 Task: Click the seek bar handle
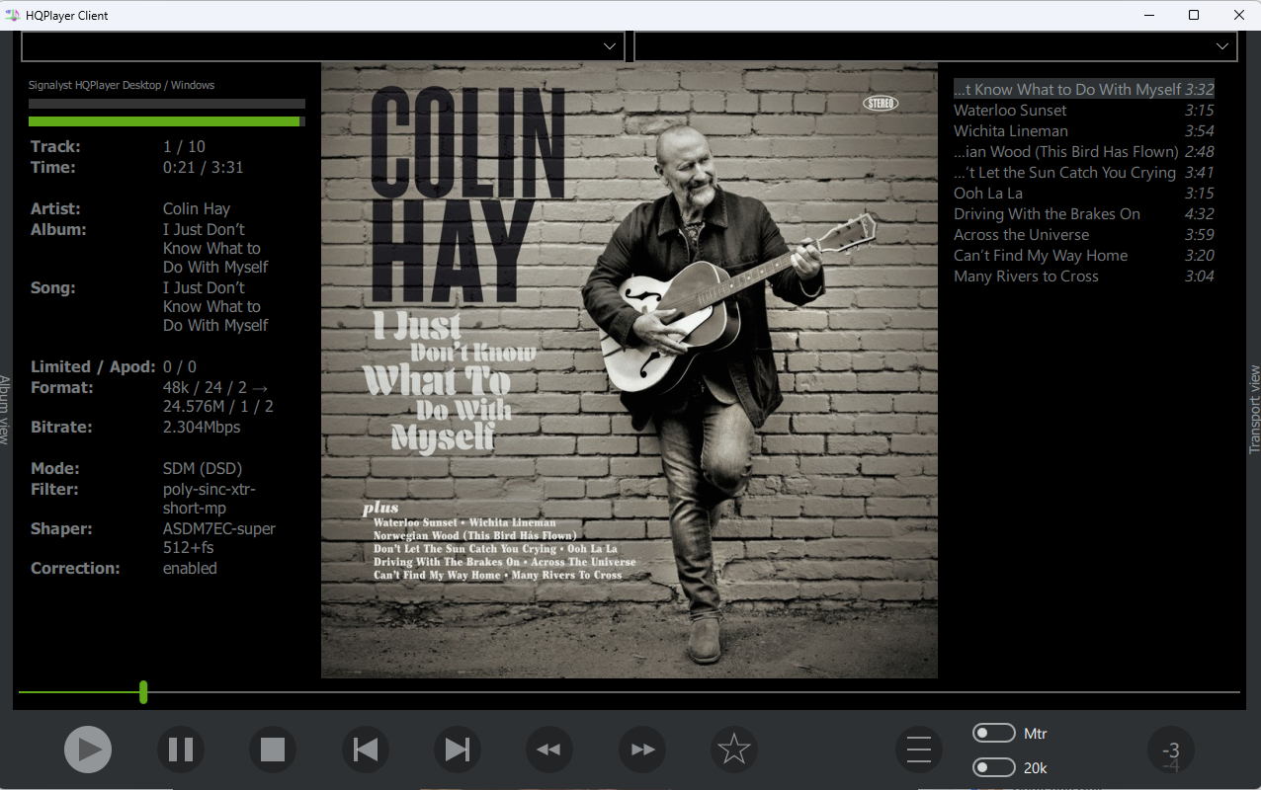coord(143,691)
